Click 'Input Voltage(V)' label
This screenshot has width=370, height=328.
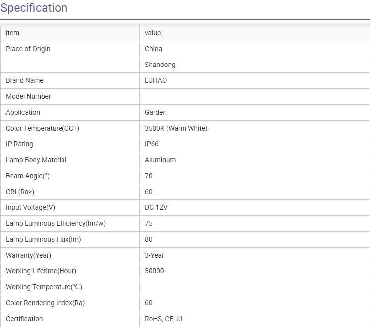point(30,207)
